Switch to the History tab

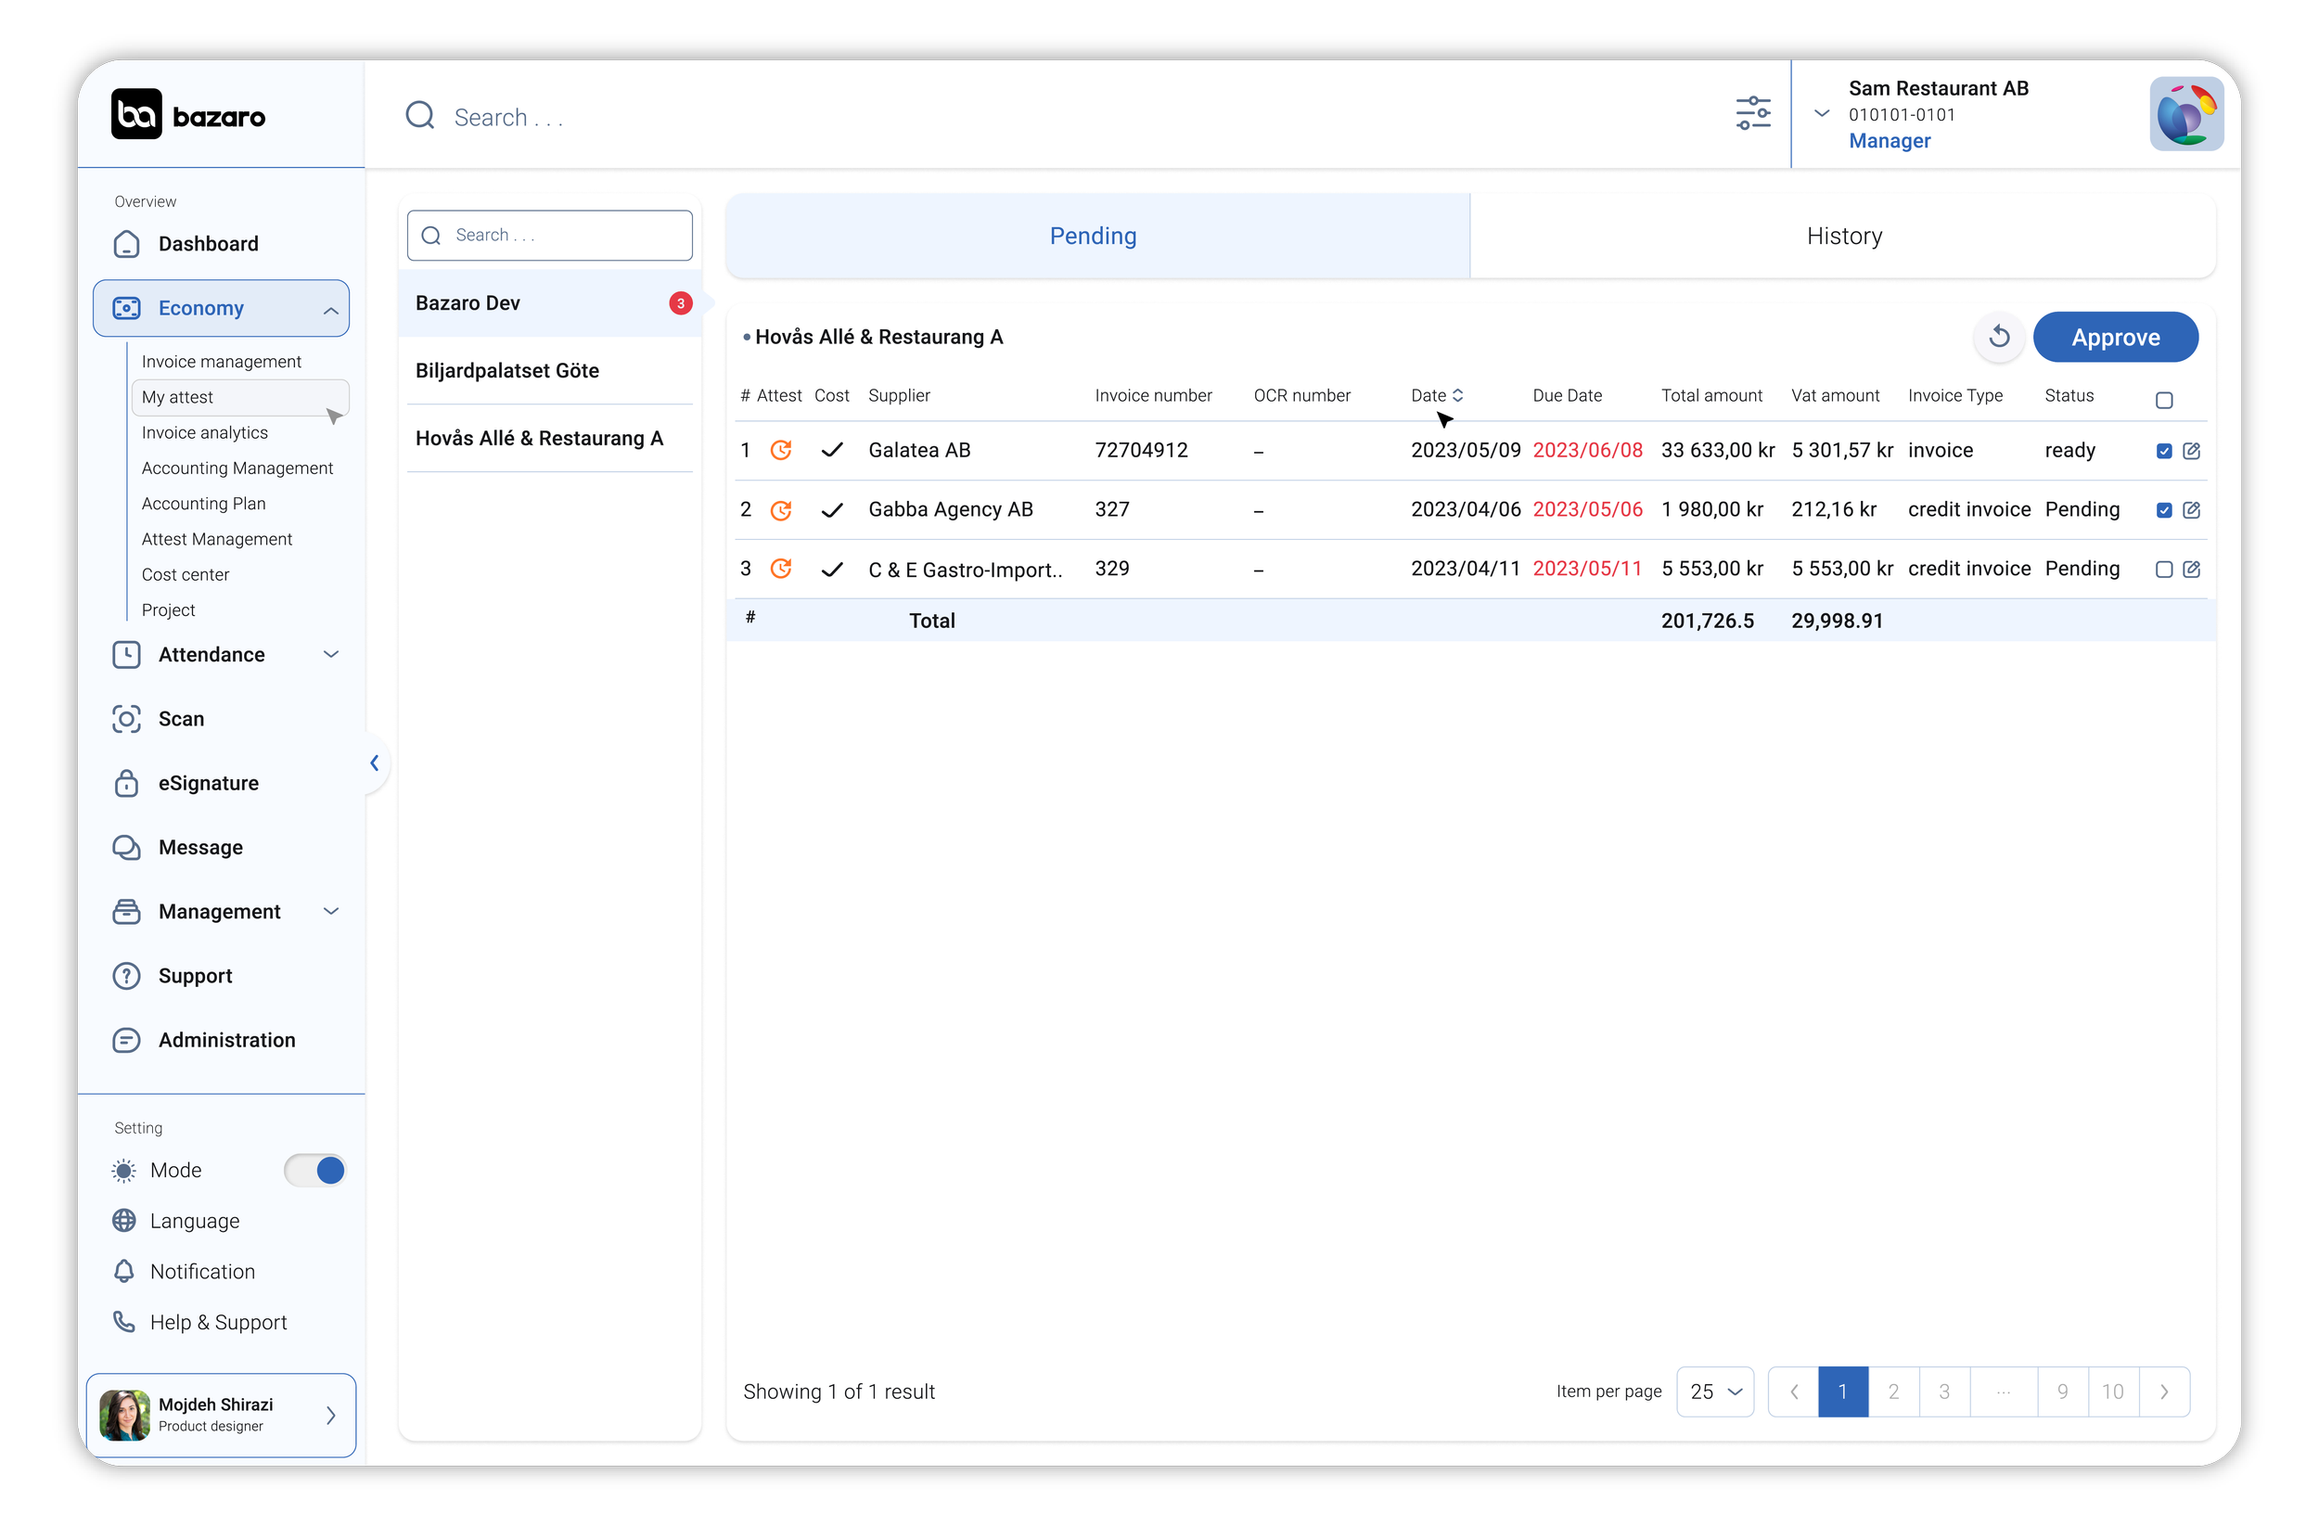[1842, 236]
